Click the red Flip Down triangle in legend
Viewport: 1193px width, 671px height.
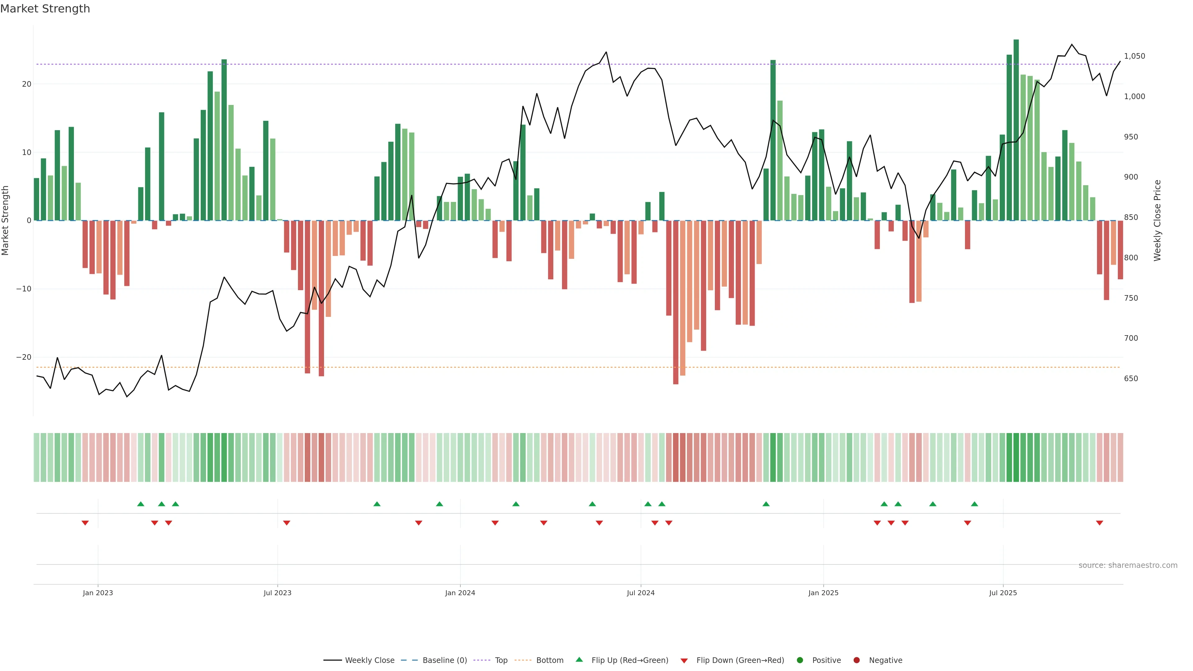(x=684, y=660)
